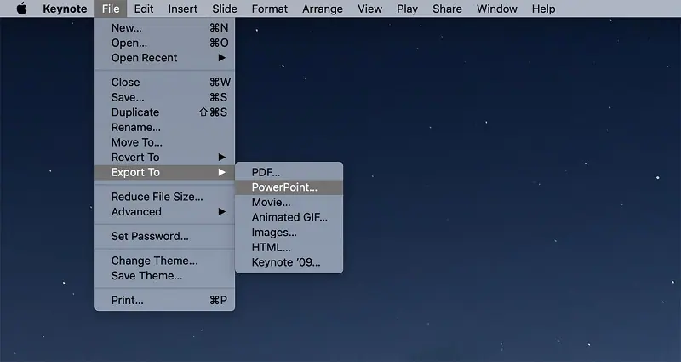Open the Edit menu
The image size is (681, 362).
pos(144,9)
